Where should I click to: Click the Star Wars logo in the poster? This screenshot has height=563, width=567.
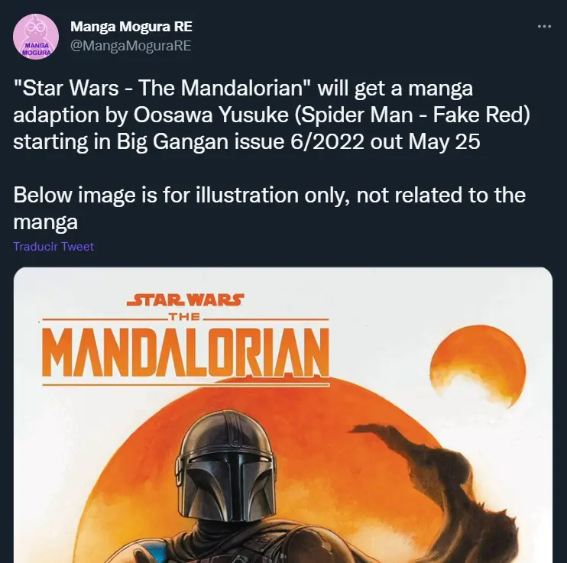click(x=186, y=300)
